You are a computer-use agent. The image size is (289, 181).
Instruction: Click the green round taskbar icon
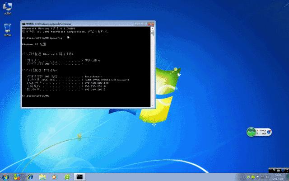pyautogui.click(x=67, y=176)
